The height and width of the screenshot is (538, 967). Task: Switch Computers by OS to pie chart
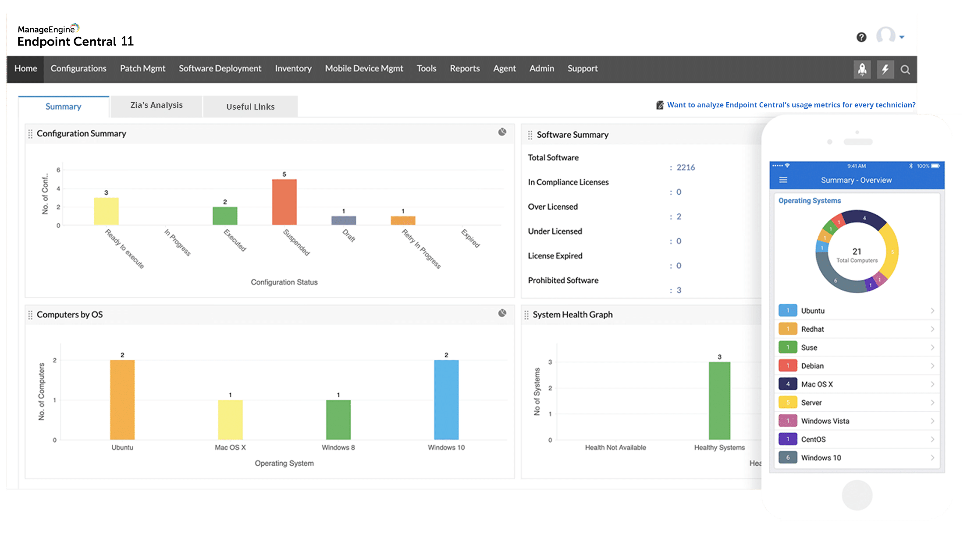point(502,313)
